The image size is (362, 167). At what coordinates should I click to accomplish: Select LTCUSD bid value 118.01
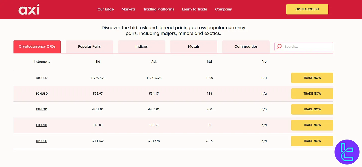click(98, 125)
